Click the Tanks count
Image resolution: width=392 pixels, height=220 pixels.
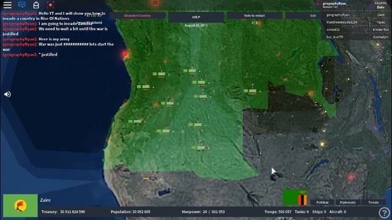(x=302, y=212)
